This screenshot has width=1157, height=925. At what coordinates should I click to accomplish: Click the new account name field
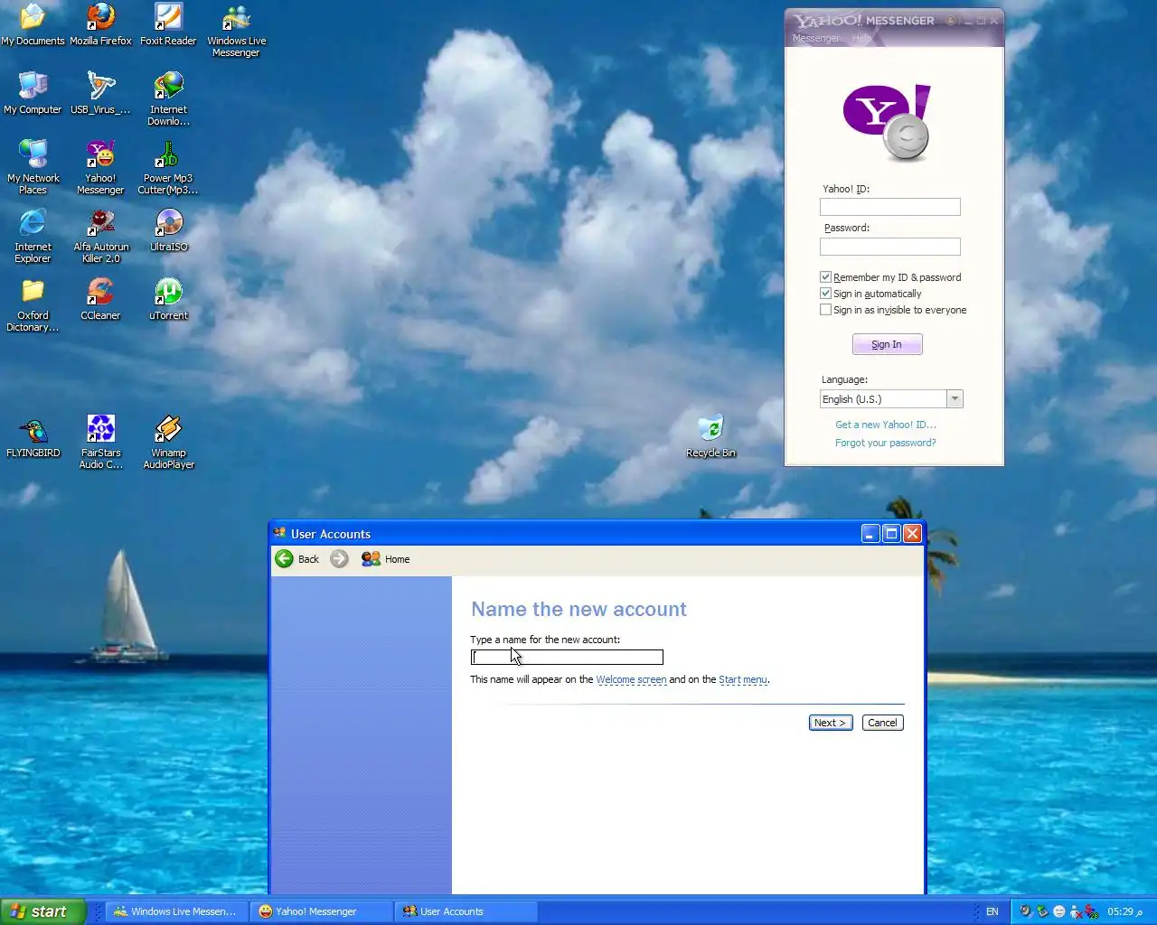pyautogui.click(x=567, y=658)
